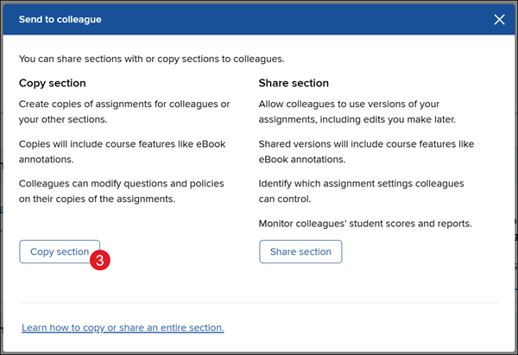Click the intro sentence about sharing or copying sections
The width and height of the screenshot is (518, 355).
point(151,59)
